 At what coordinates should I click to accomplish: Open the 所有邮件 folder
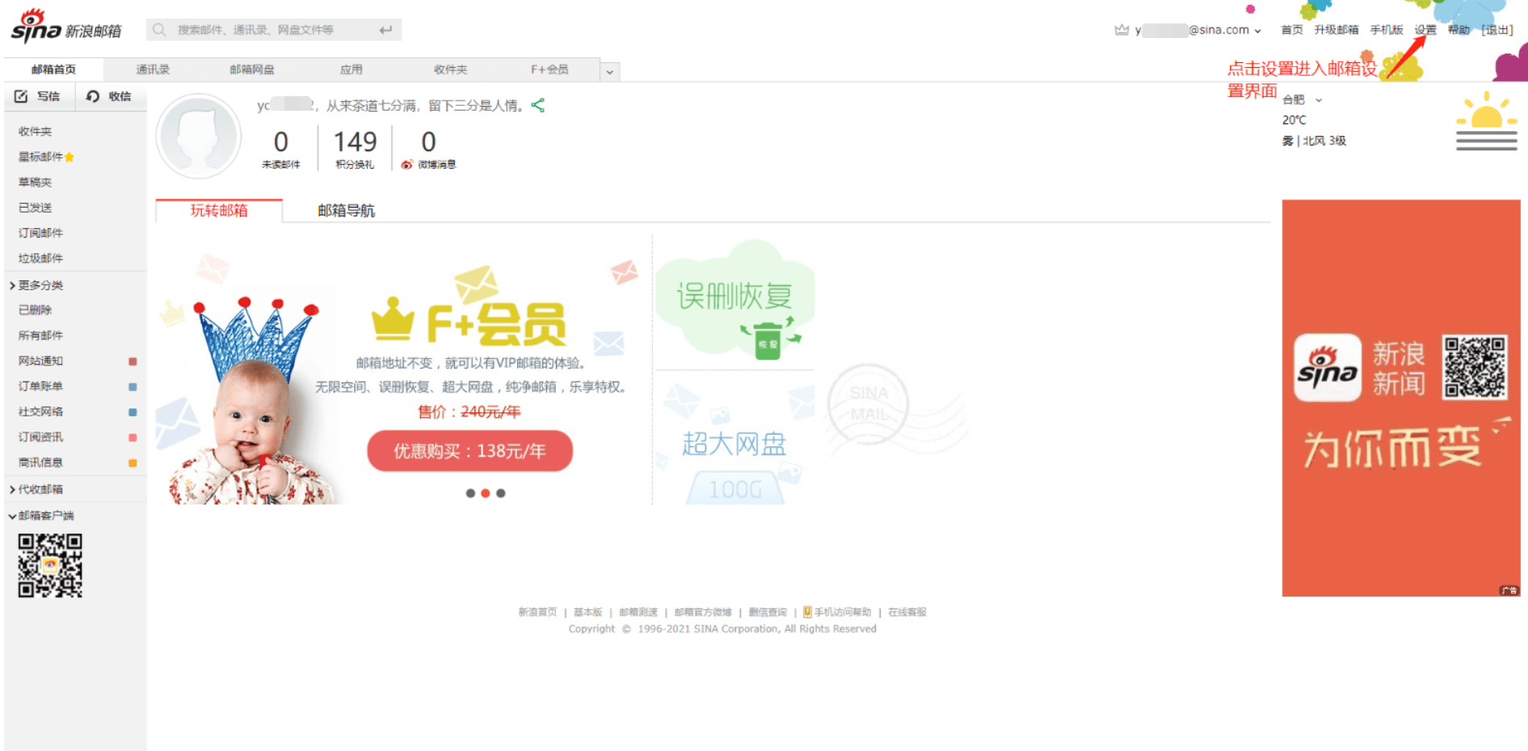pyautogui.click(x=40, y=335)
